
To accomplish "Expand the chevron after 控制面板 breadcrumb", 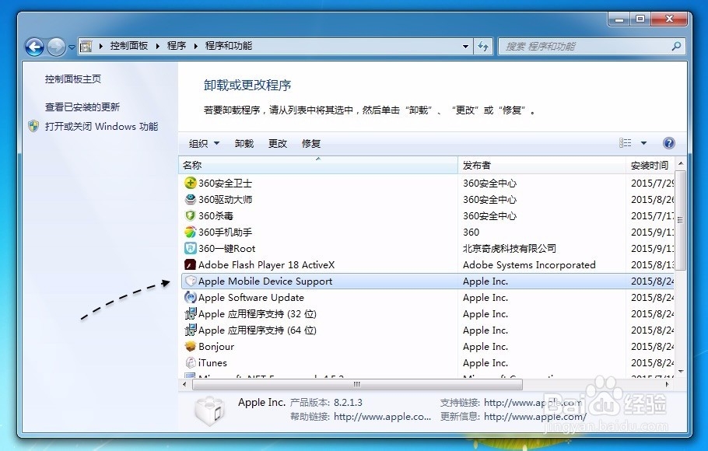I will click(x=158, y=46).
